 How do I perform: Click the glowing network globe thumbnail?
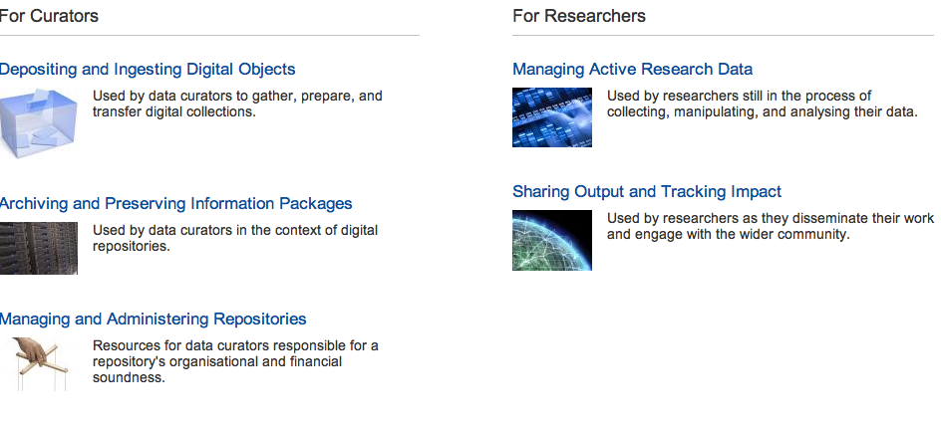pos(552,240)
